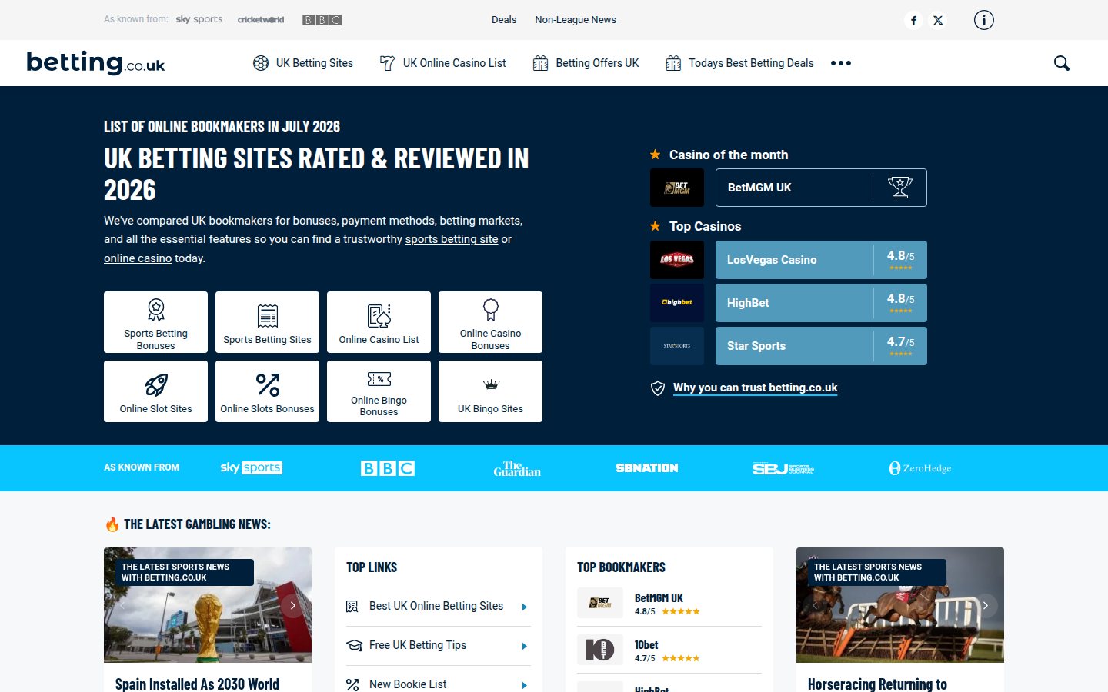Image resolution: width=1108 pixels, height=692 pixels.
Task: Open the search magnifier icon
Action: [x=1062, y=63]
